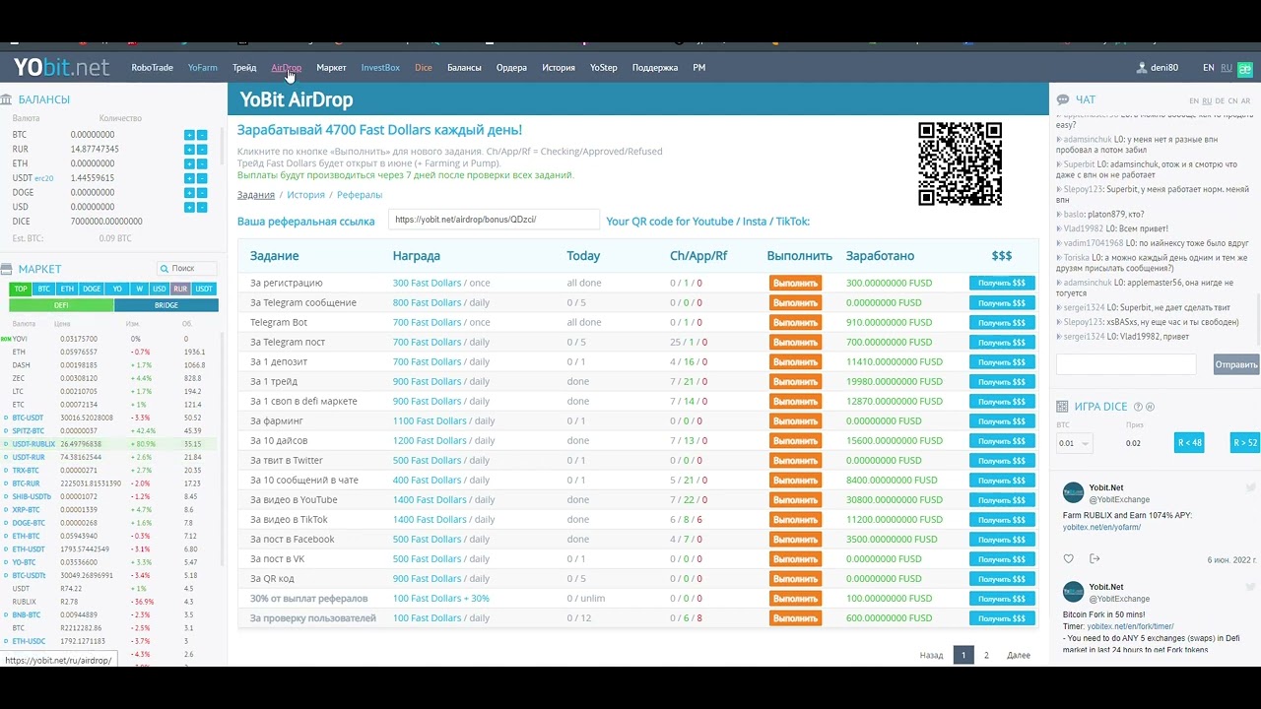
Task: Click the dice icon beside ИГРА DICE
Action: [x=1063, y=407]
